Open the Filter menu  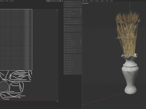pos(107,1)
